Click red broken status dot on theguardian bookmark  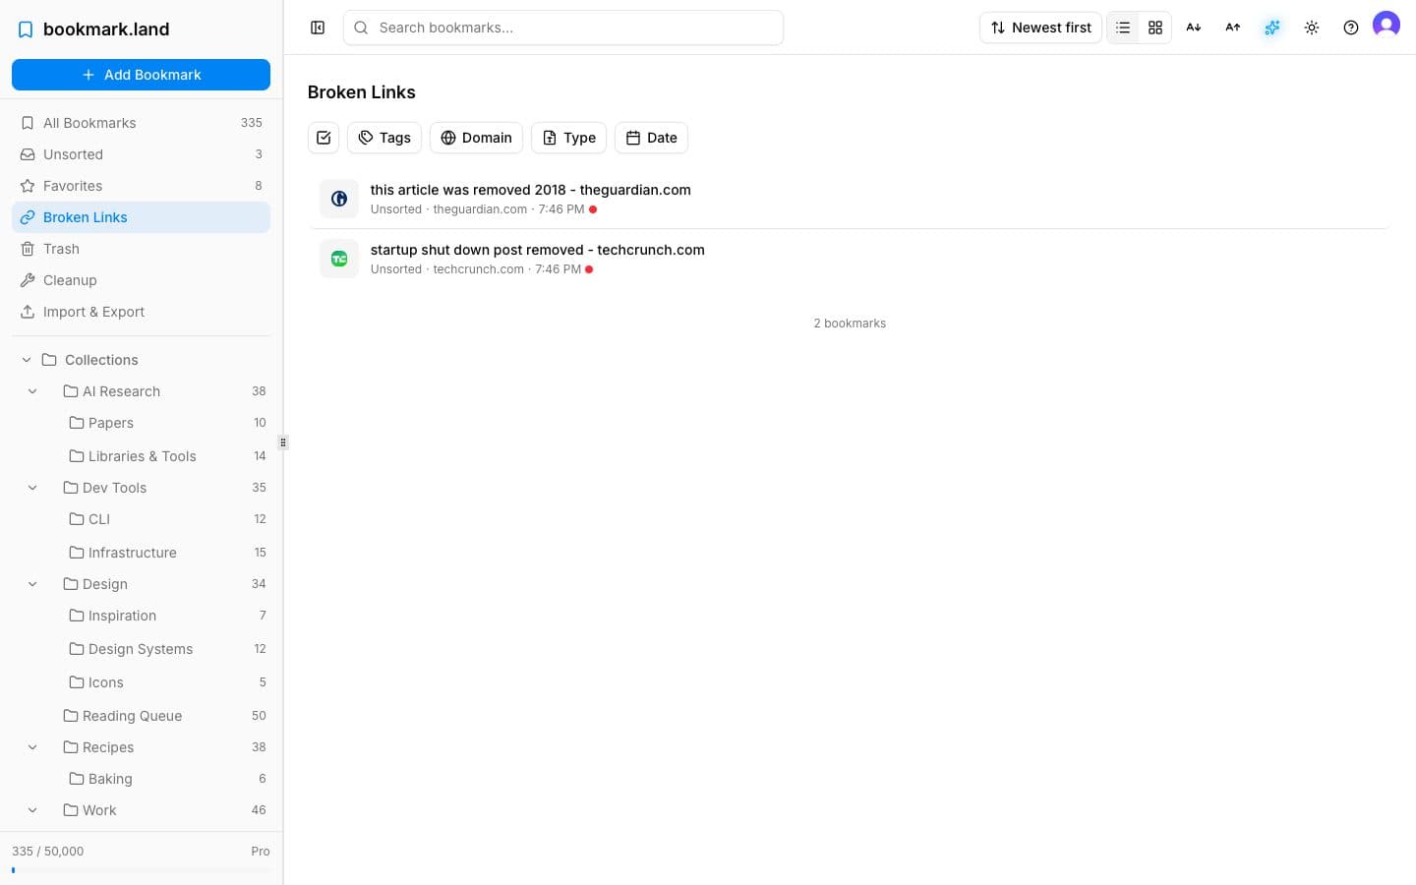point(593,209)
